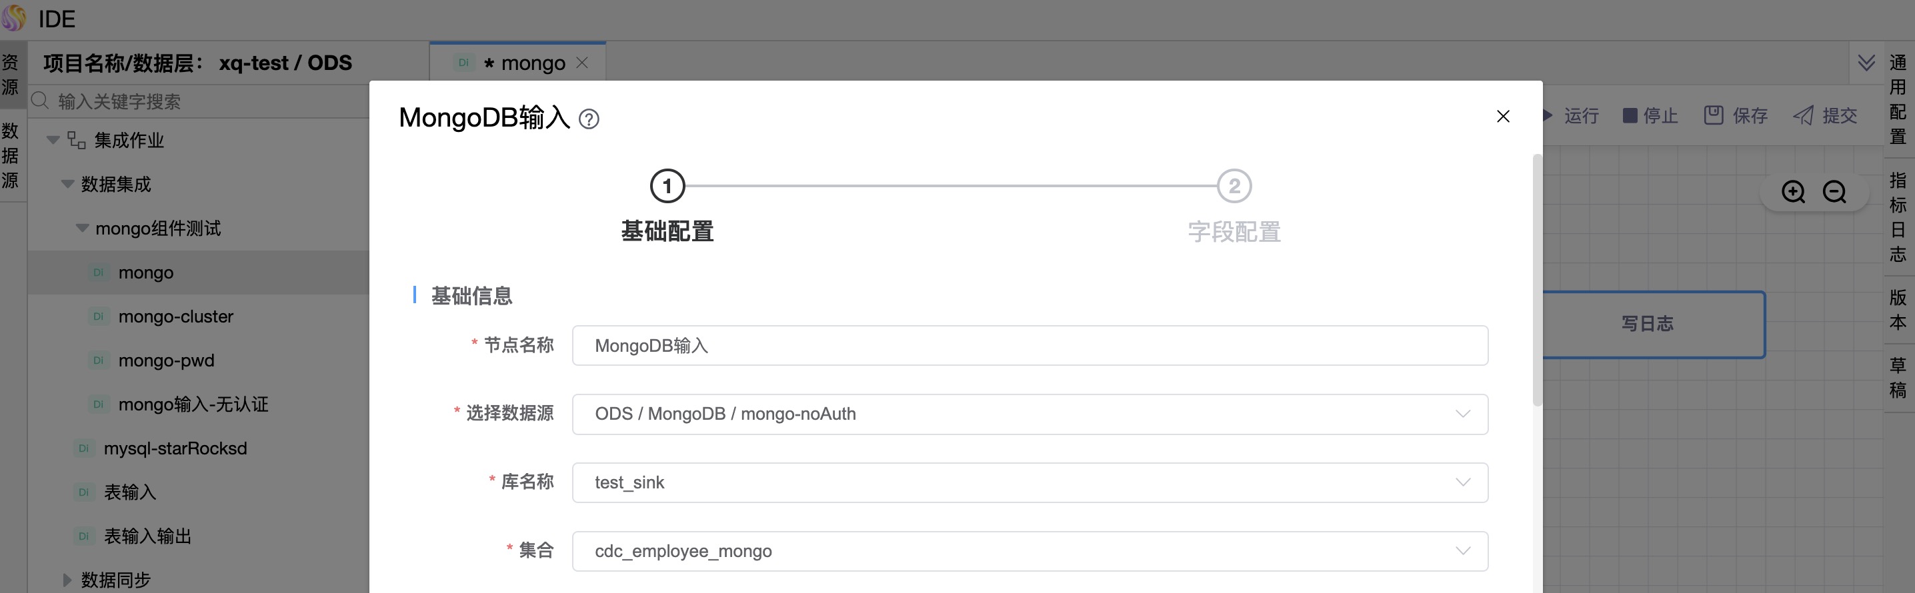Close the mongo editor tab
This screenshot has width=1915, height=593.
(x=582, y=63)
